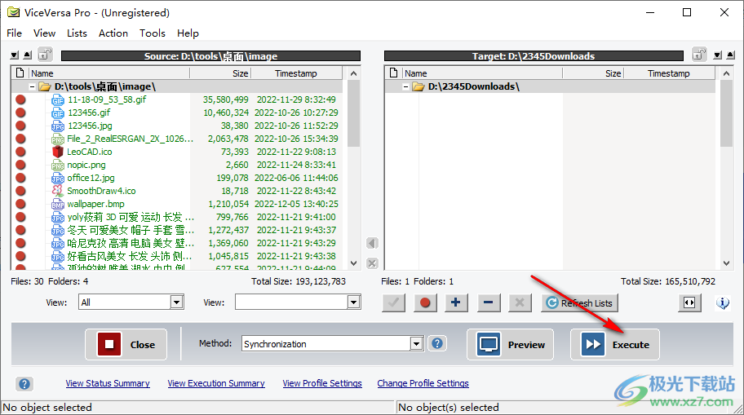Click the GIF file icon of 123456.gif
This screenshot has width=744, height=415.
pos(57,113)
